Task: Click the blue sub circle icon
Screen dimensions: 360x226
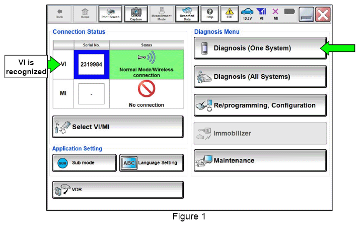Action: pyautogui.click(x=62, y=163)
